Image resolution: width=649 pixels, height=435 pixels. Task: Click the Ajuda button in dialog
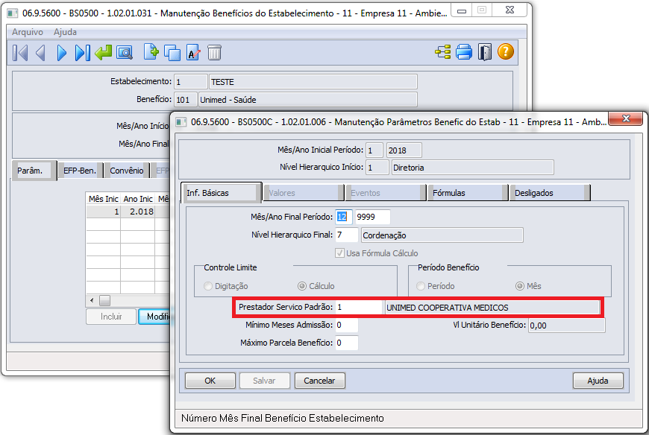click(x=598, y=381)
